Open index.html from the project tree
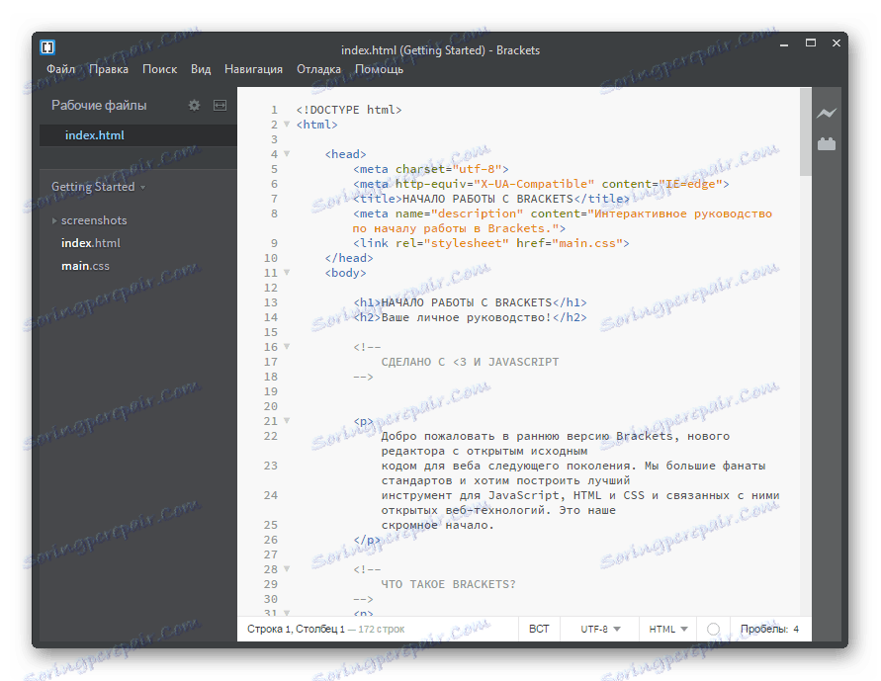 90,242
